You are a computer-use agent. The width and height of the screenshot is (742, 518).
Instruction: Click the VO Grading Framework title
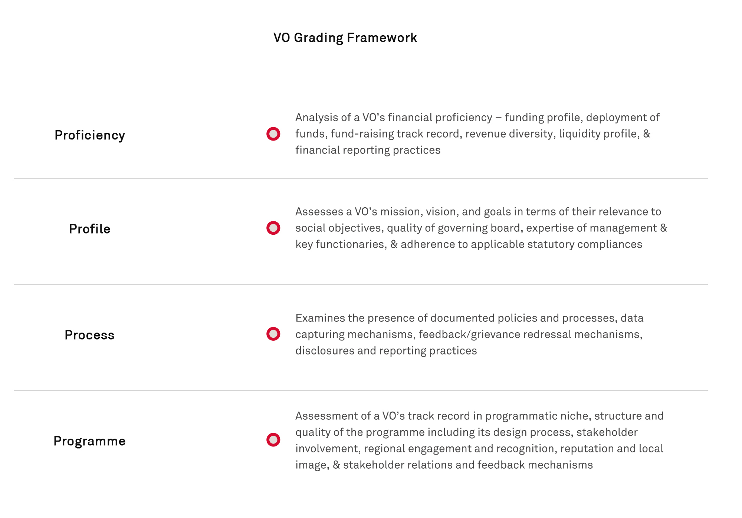pos(345,38)
